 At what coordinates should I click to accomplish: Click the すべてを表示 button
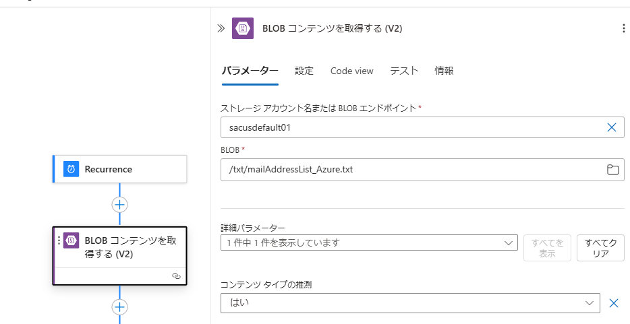547,248
